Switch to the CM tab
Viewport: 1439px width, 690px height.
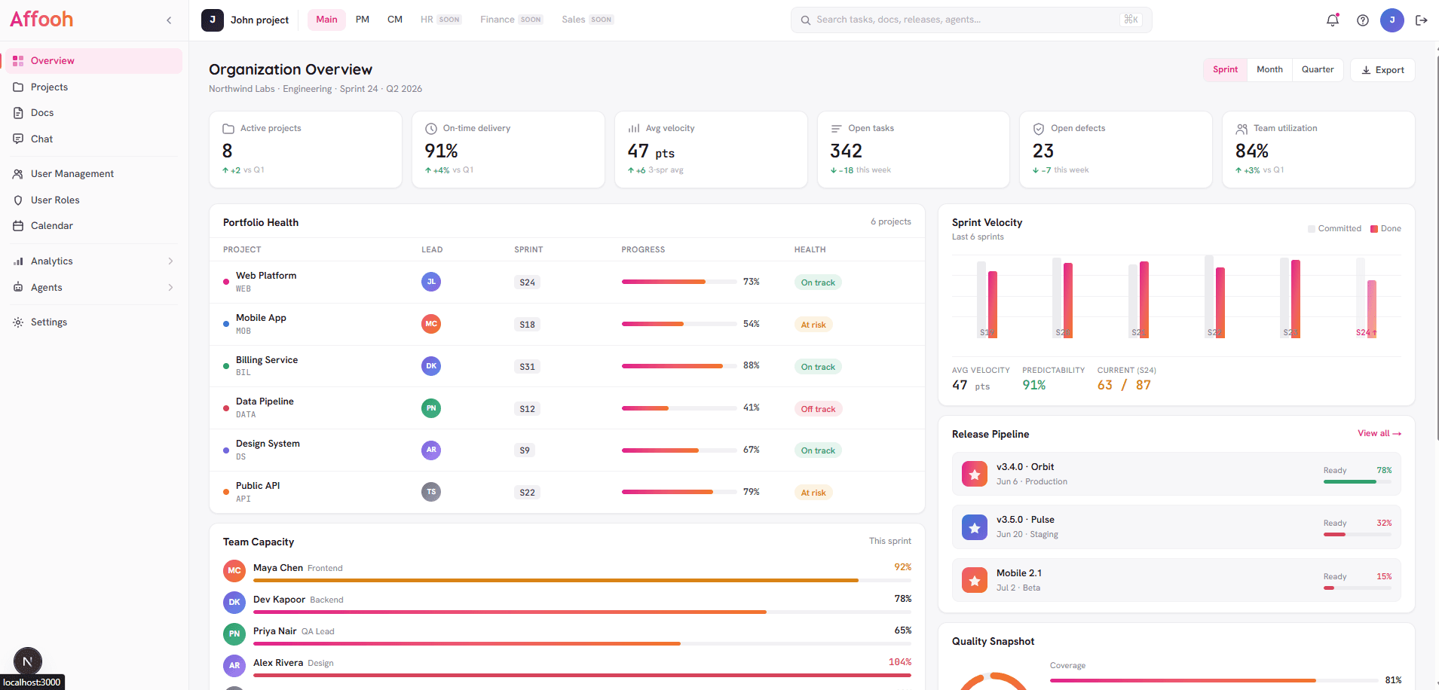[395, 20]
